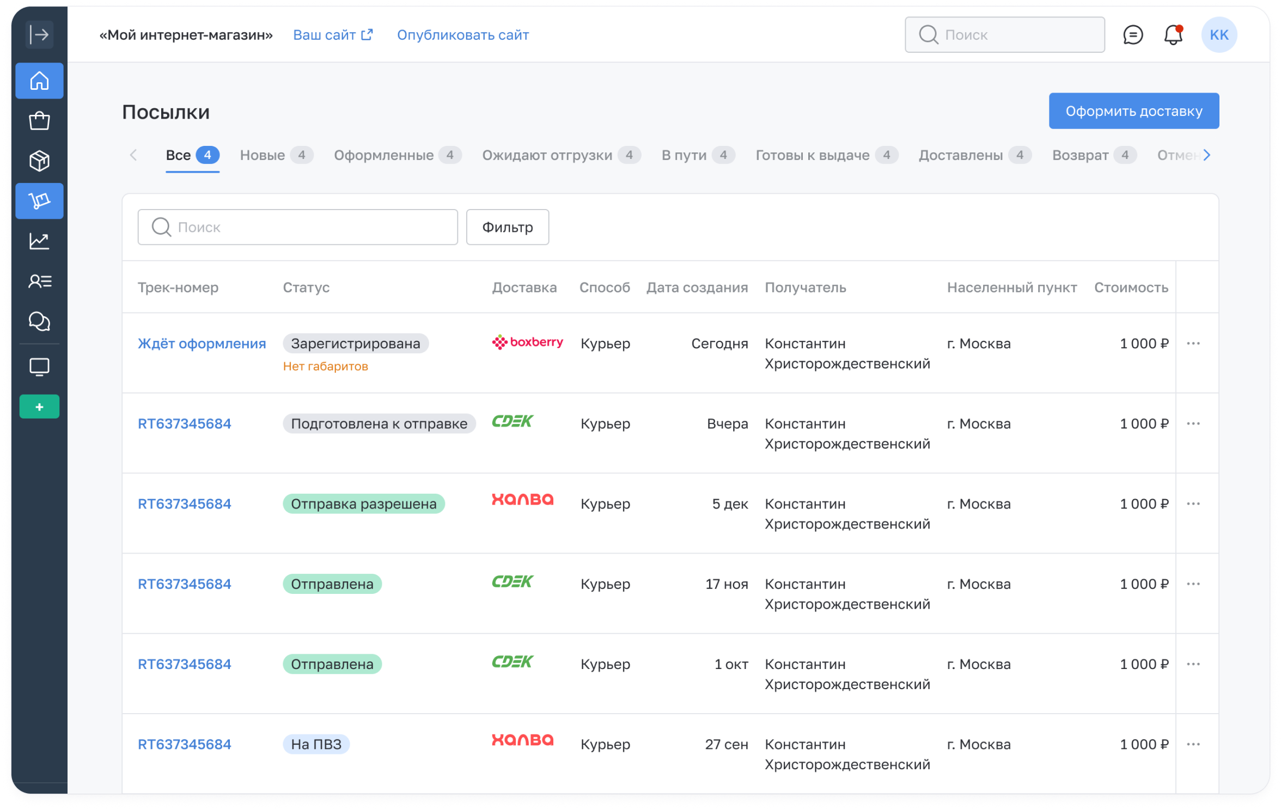Open the Ваш сайт link
This screenshot has width=1281, height=810.
click(333, 35)
